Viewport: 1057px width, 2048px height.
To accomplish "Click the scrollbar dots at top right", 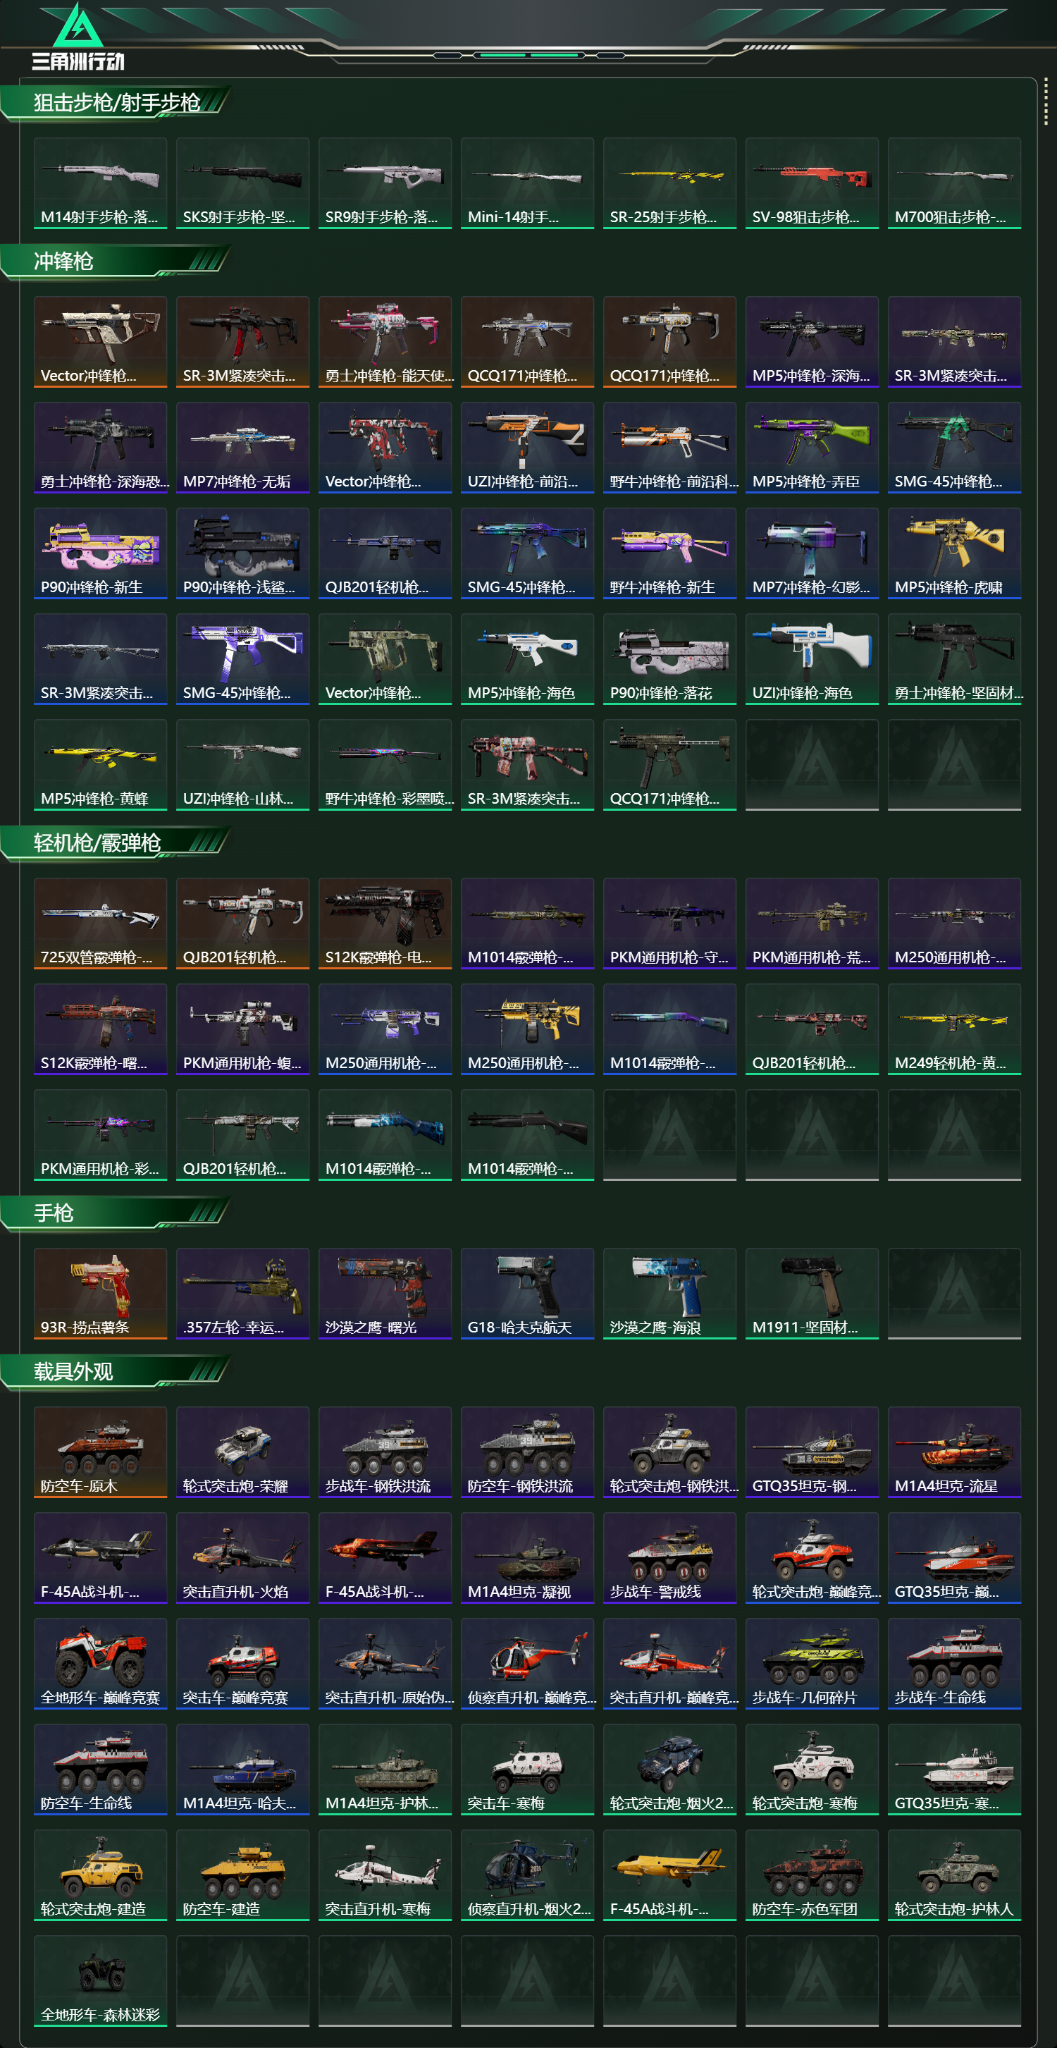I will [1046, 102].
